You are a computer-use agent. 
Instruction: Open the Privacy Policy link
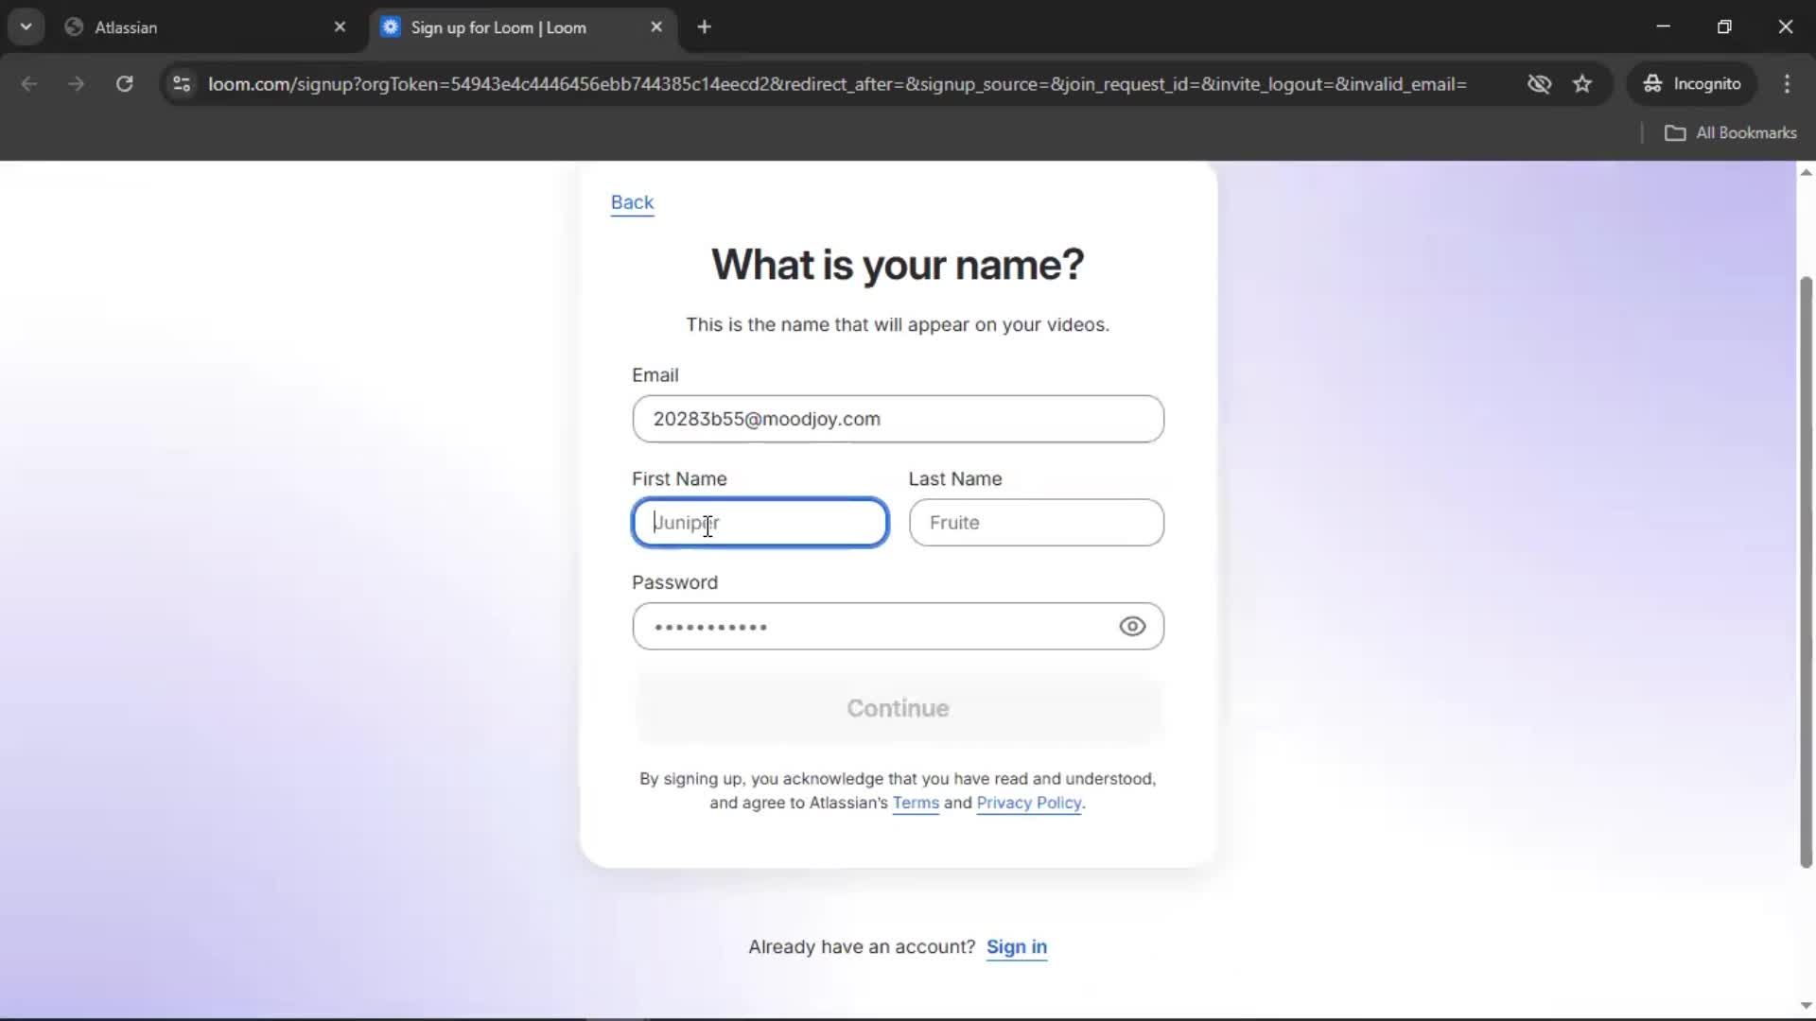coord(1028,803)
